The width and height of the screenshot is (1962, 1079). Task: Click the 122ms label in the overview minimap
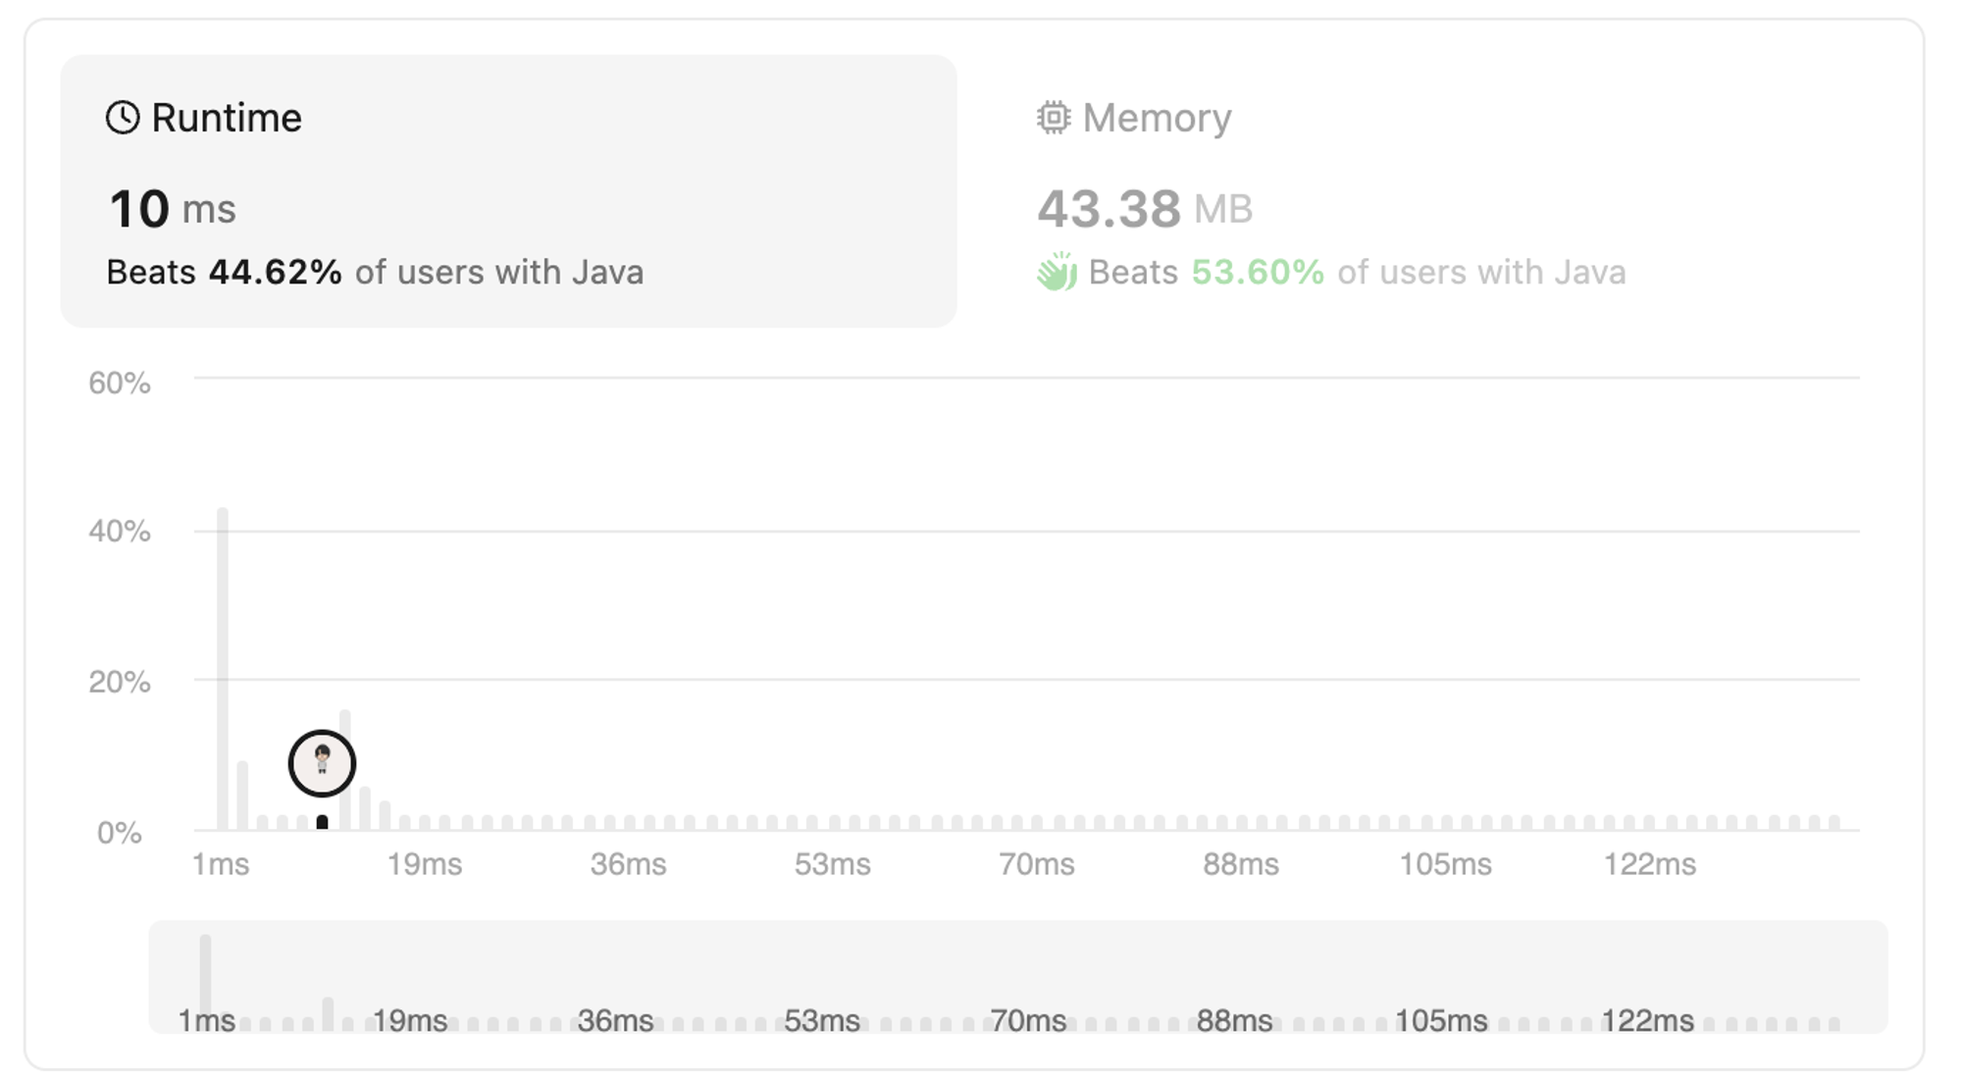(x=1647, y=1021)
